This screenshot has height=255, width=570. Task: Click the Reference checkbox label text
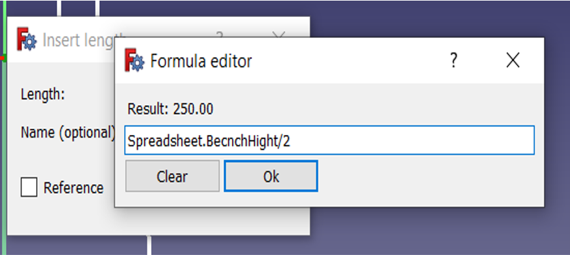tap(73, 188)
